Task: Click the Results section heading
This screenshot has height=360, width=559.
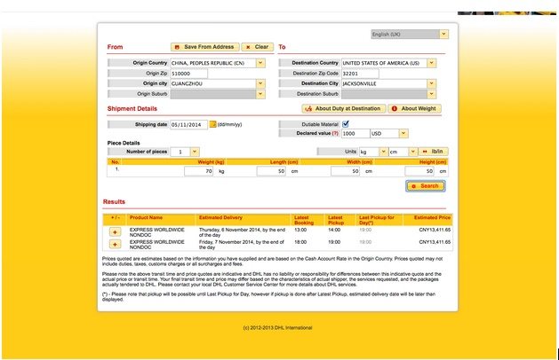Action: (114, 201)
